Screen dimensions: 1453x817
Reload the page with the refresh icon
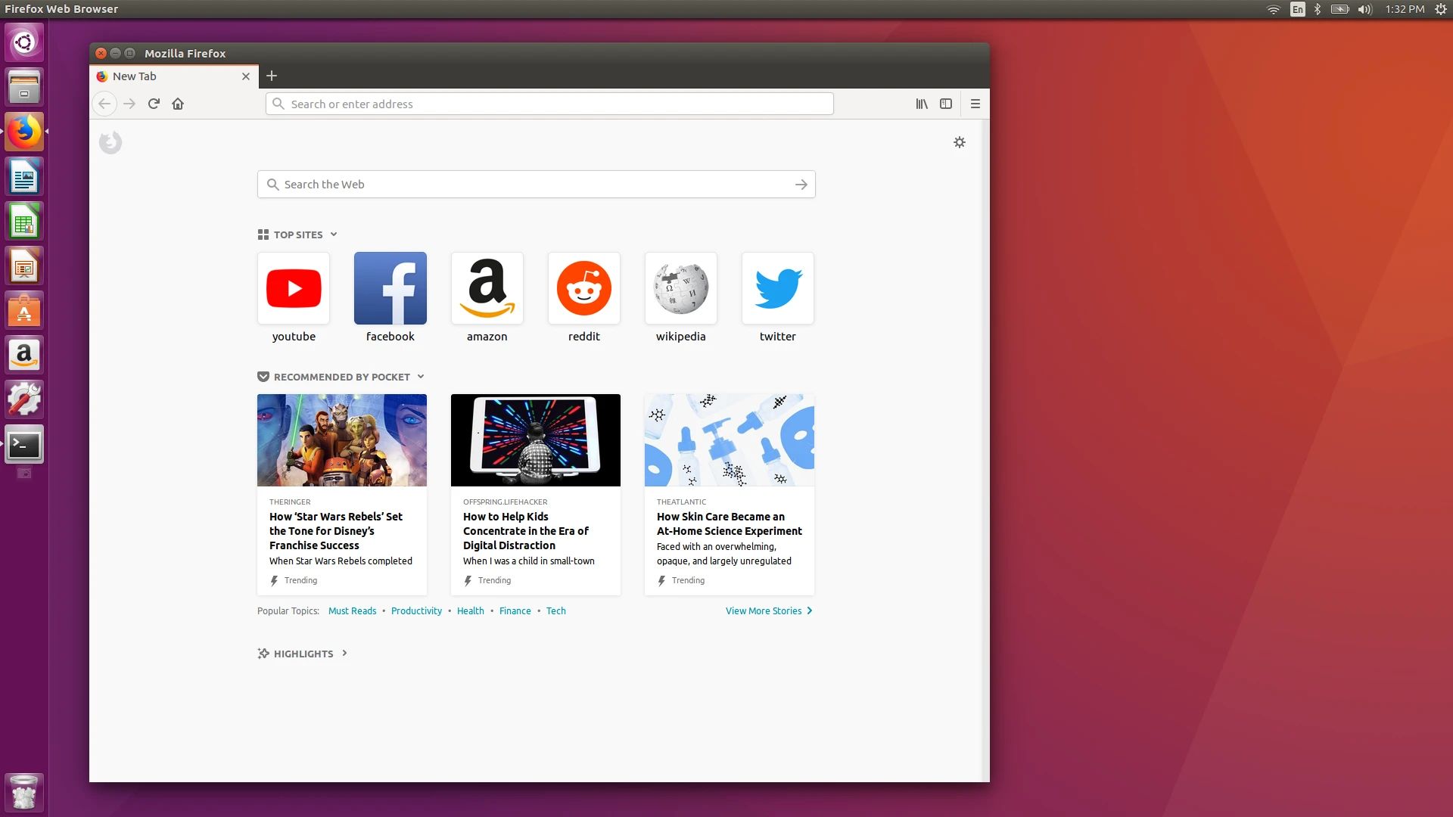coord(154,104)
